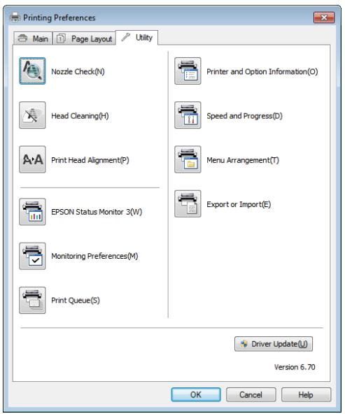The image size is (345, 414).
Task: Click the printer icon in title bar
Action: [x=15, y=17]
